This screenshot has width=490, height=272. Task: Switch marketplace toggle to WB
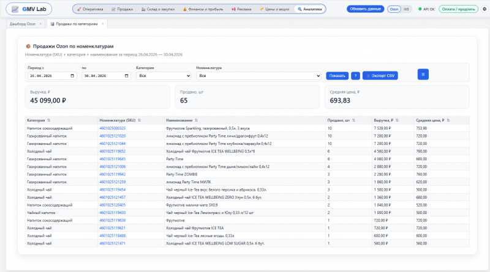pos(406,9)
